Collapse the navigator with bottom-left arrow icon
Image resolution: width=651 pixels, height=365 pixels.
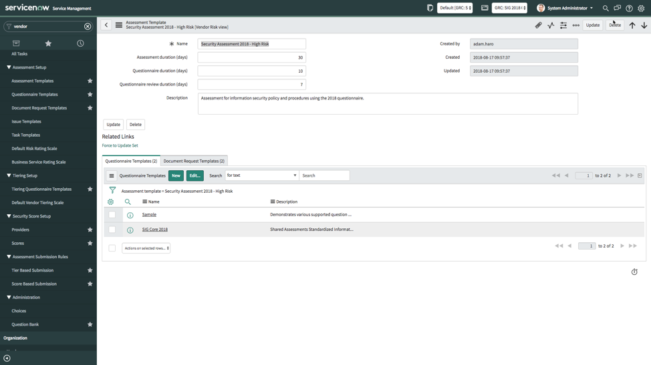pos(7,358)
